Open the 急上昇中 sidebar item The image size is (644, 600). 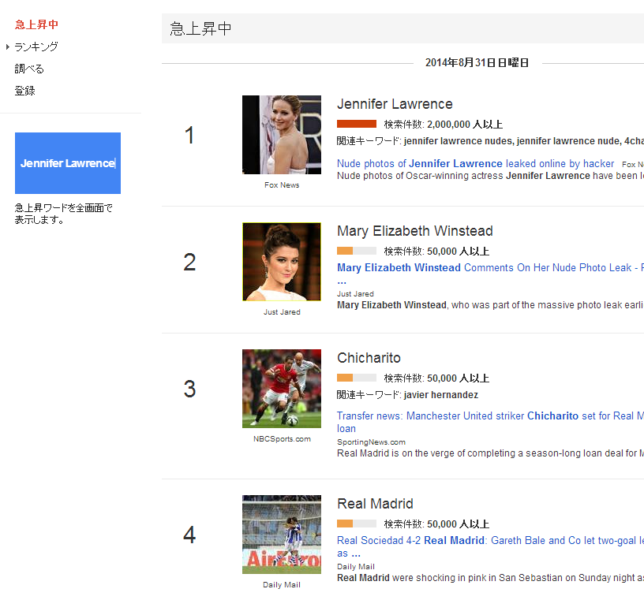[x=36, y=24]
